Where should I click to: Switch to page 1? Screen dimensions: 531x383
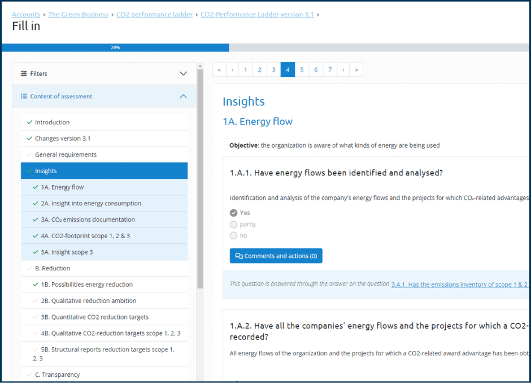[245, 69]
